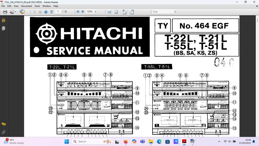Viewport: 259px width, 146px height.
Task: Open Firefox from the Windows taskbar
Action: coord(126,141)
